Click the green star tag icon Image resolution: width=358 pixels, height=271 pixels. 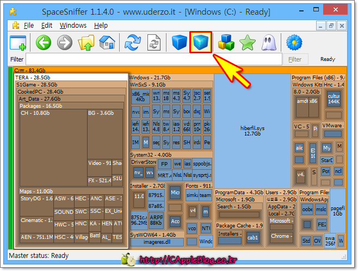247,42
